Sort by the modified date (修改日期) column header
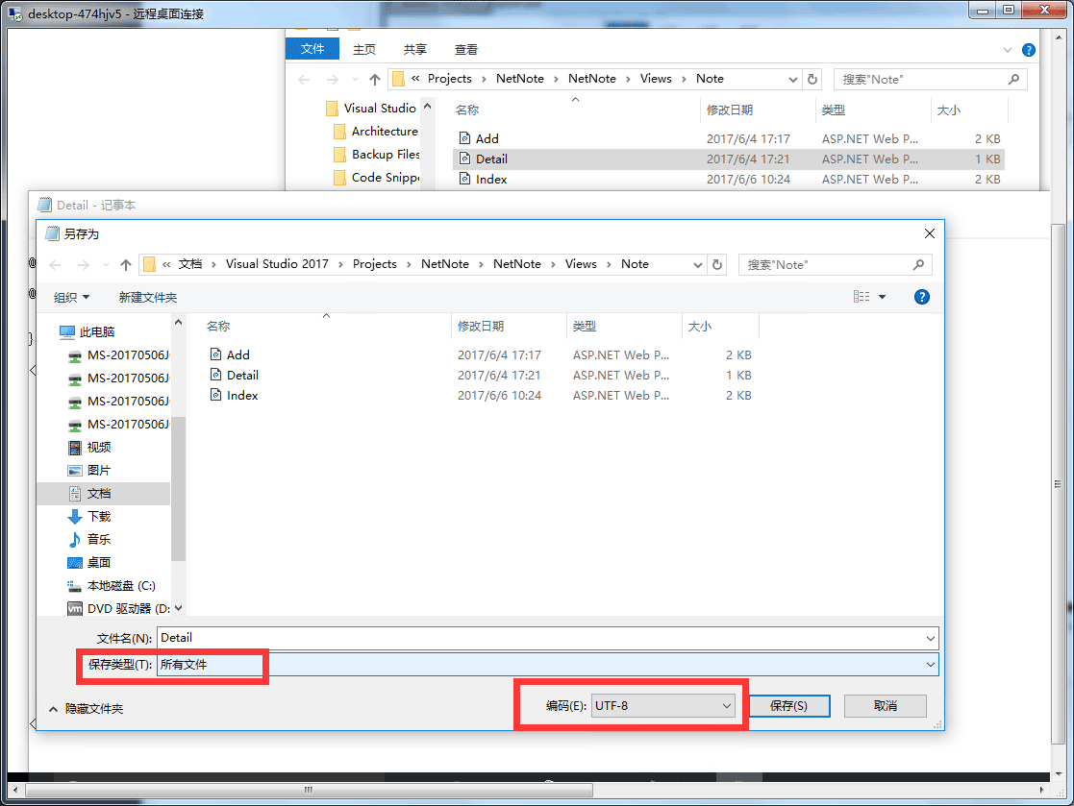 481,327
